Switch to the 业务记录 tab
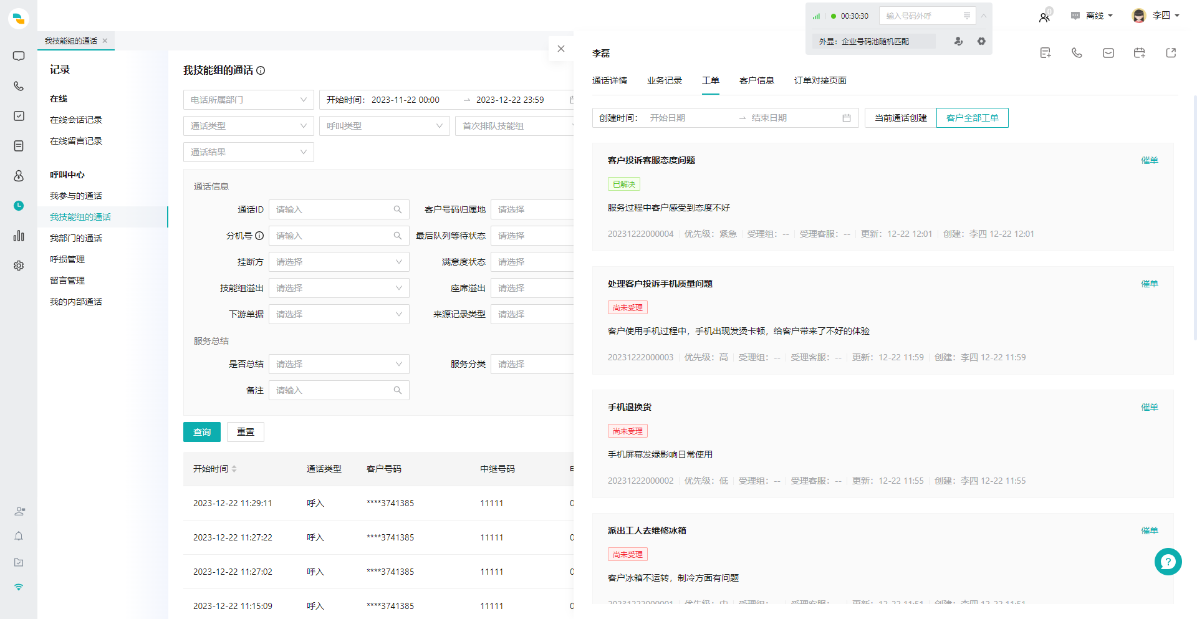The width and height of the screenshot is (1197, 619). pyautogui.click(x=665, y=80)
